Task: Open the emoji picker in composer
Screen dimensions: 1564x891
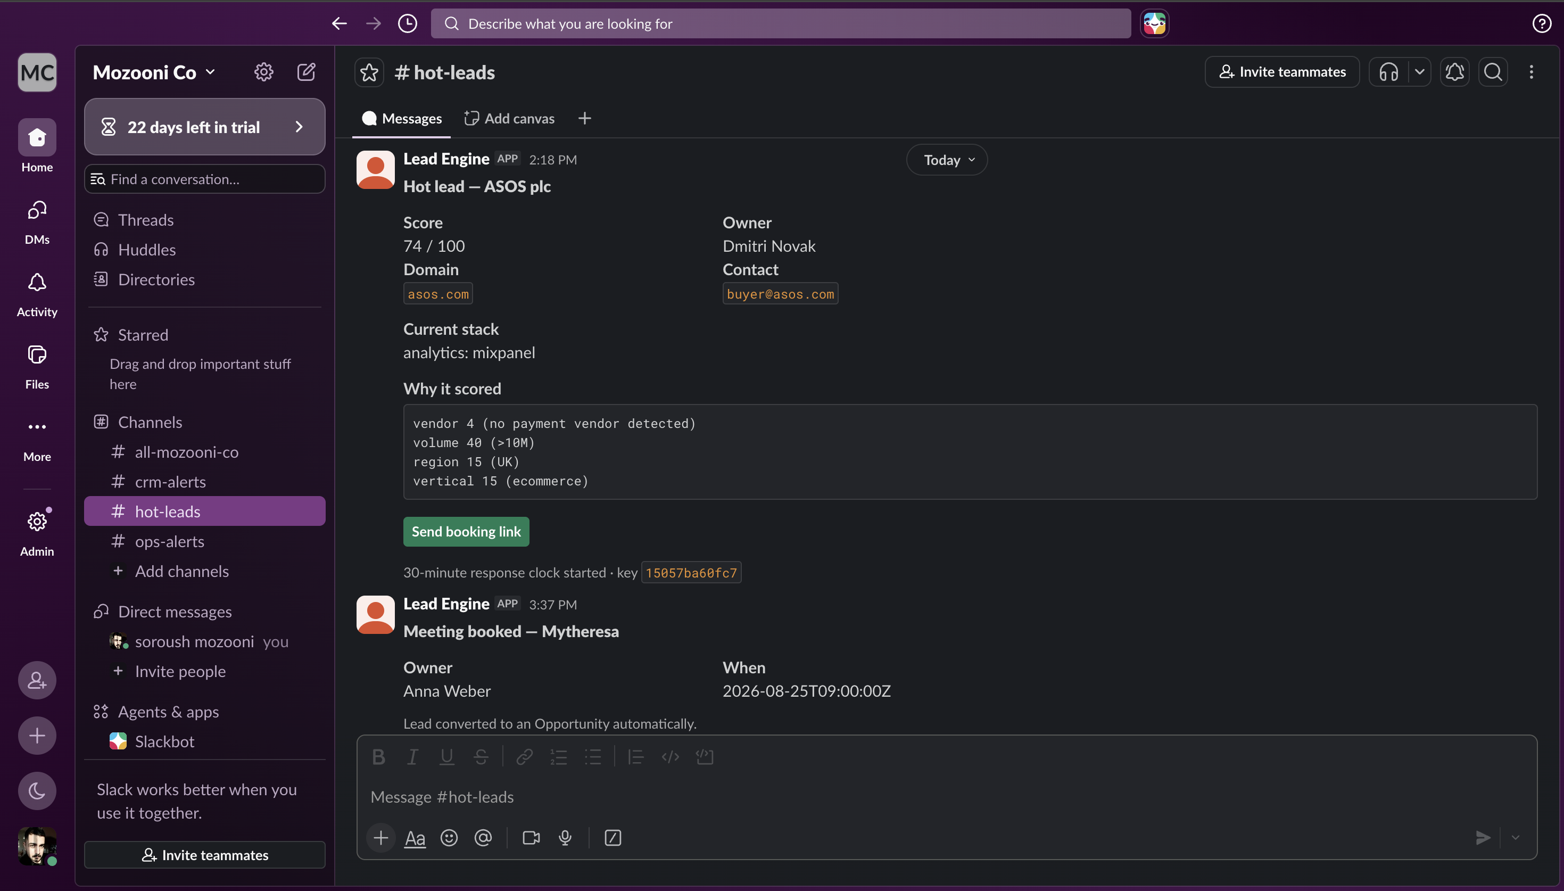Action: (x=449, y=837)
